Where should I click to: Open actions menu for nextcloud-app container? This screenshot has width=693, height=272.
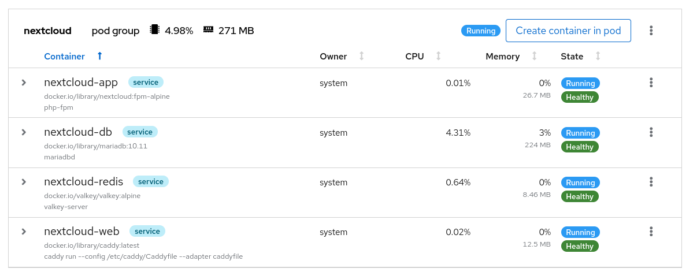651,83
